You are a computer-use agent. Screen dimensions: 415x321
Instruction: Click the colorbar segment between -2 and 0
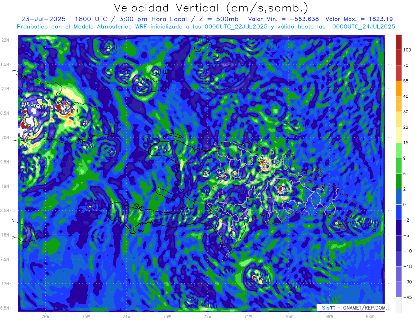click(x=399, y=212)
